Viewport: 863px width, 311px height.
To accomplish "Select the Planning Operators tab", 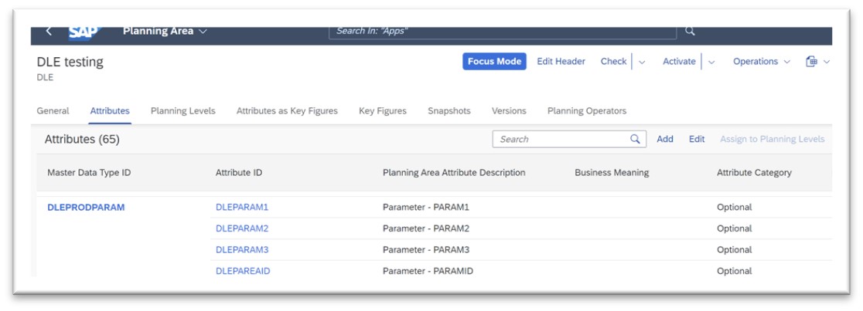I will pos(587,111).
